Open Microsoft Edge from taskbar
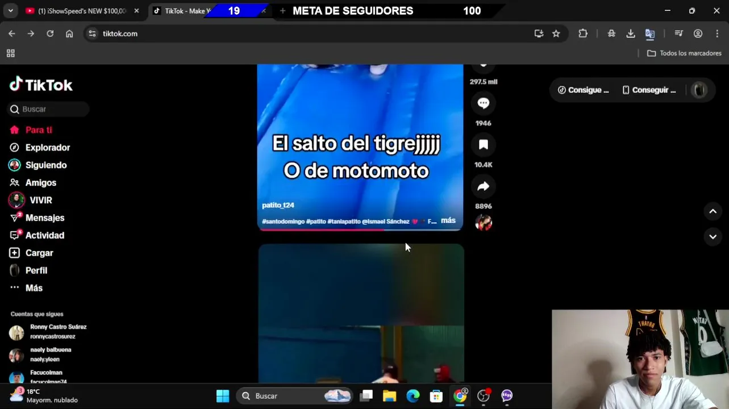This screenshot has width=729, height=409. [413, 396]
